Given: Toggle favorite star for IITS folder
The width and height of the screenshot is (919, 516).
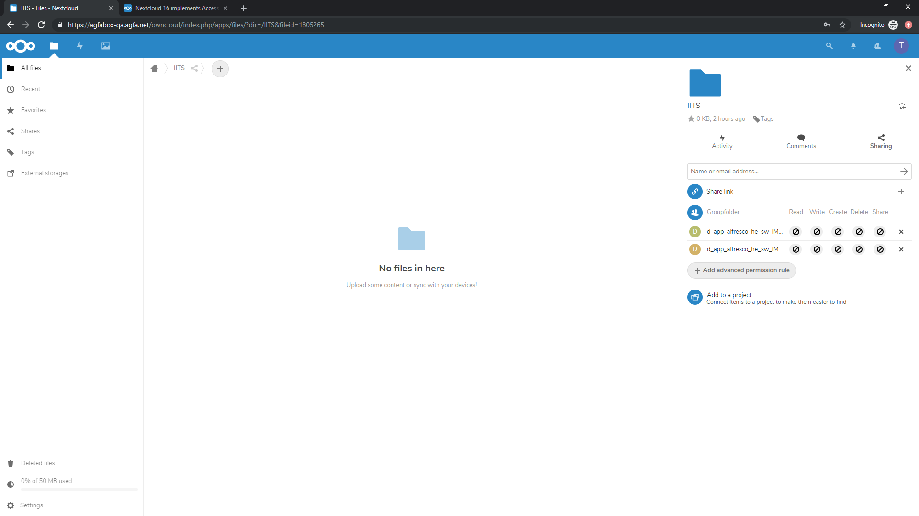Looking at the screenshot, I should click(x=691, y=118).
